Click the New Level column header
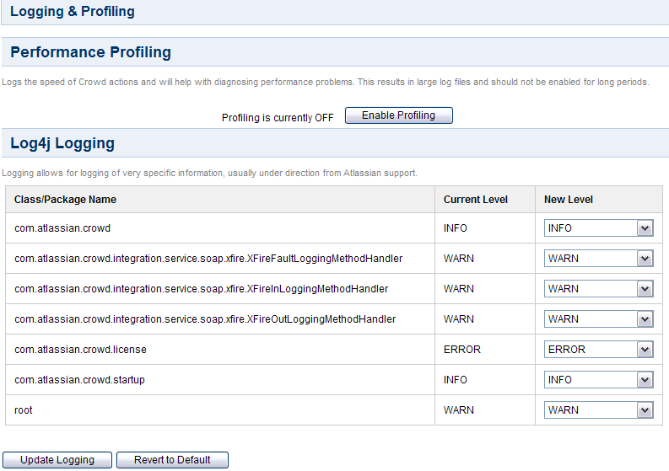The height and width of the screenshot is (471, 669). pos(569,200)
